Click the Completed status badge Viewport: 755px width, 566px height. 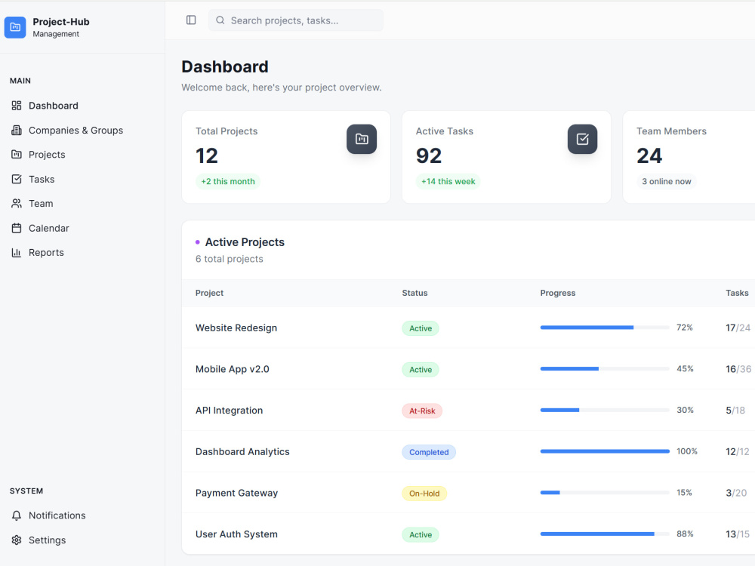(429, 452)
